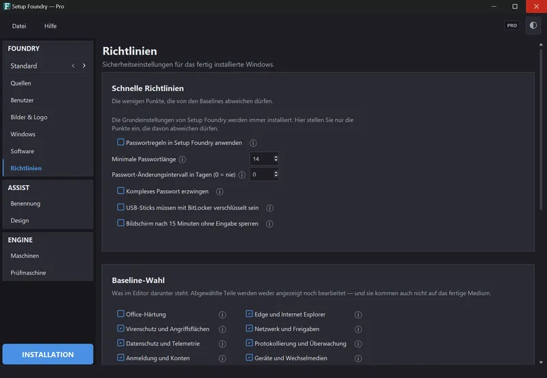Open the Hilfe menu
Image resolution: width=547 pixels, height=378 pixels.
click(x=50, y=26)
